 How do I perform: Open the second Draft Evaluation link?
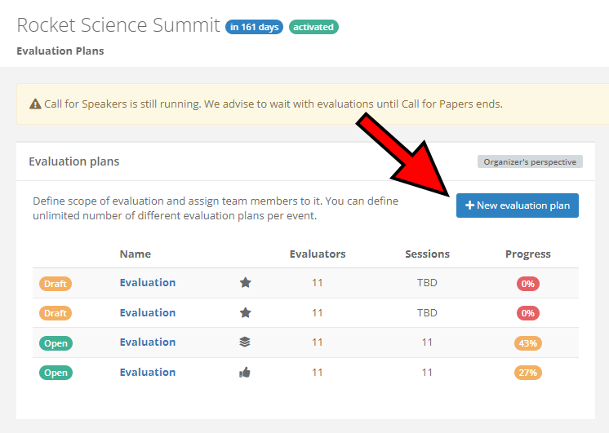tap(148, 313)
